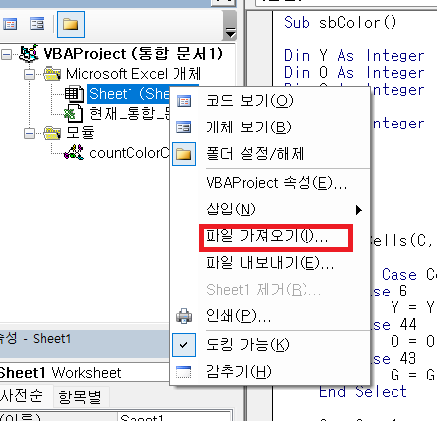Click the 삽입 submenu arrow
This screenshot has height=421, width=437.
[x=359, y=210]
